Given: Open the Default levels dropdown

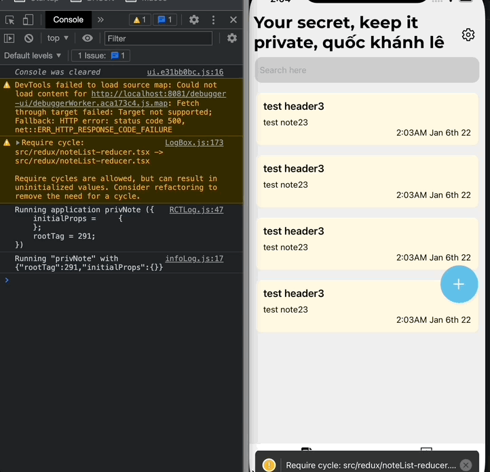Looking at the screenshot, I should (32, 56).
